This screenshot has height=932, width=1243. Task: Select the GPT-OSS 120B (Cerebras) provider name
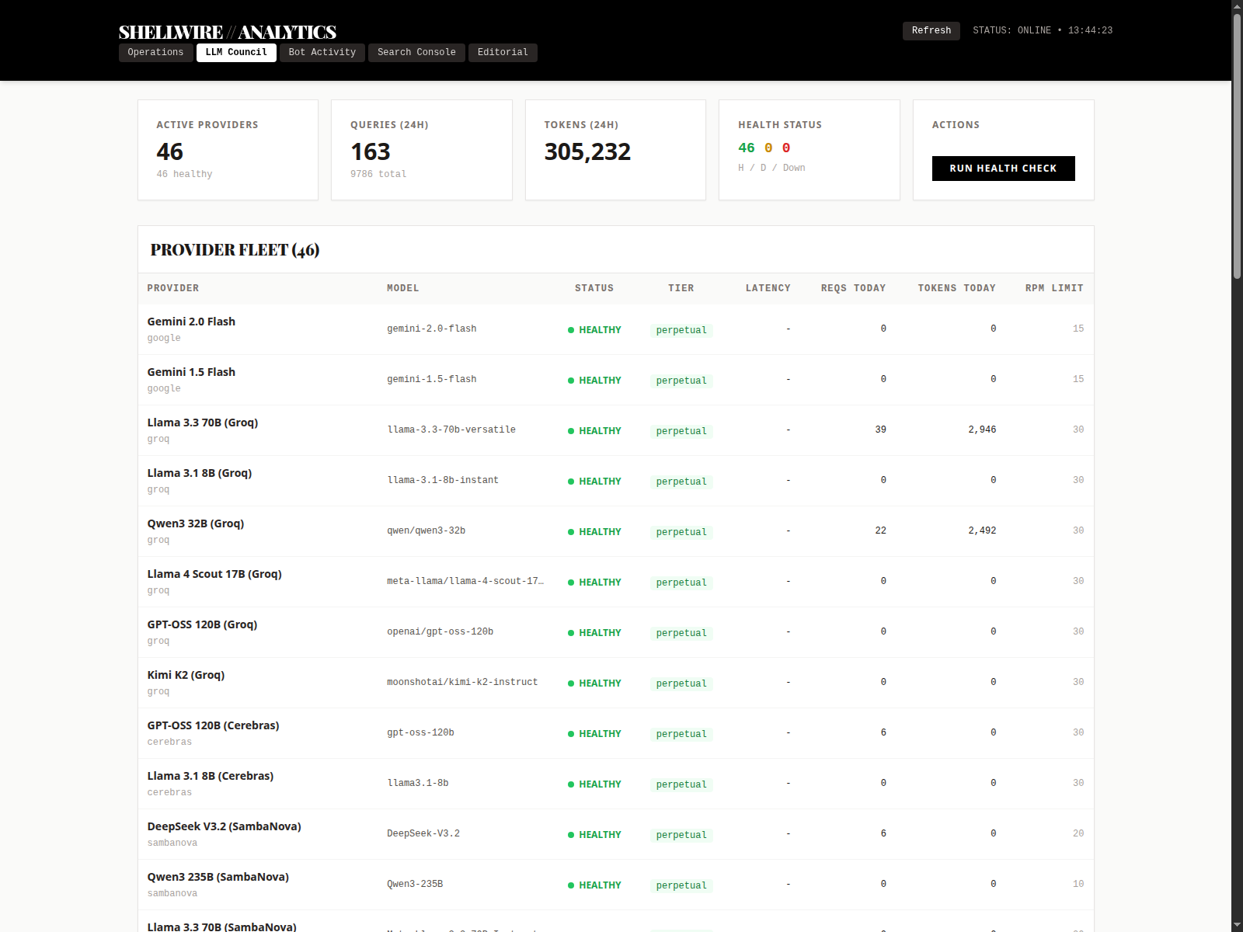(x=213, y=725)
